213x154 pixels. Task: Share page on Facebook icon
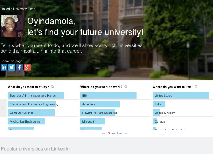(x=20, y=67)
